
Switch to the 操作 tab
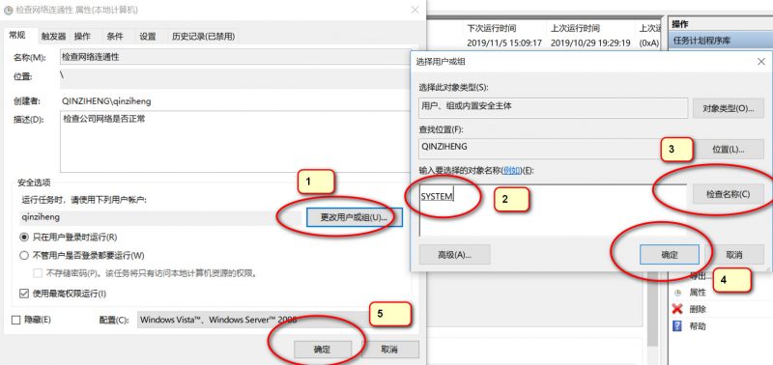pyautogui.click(x=82, y=36)
